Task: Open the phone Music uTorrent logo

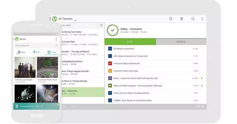Action: [x=17, y=39]
